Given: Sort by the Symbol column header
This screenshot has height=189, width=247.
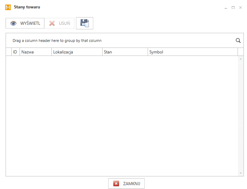Looking at the screenshot, I should pyautogui.click(x=193, y=52).
